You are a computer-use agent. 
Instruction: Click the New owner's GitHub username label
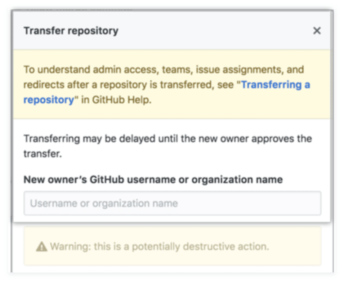point(153,179)
